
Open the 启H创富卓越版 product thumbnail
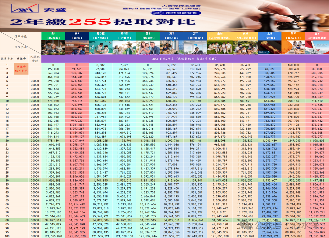[x=317, y=47]
